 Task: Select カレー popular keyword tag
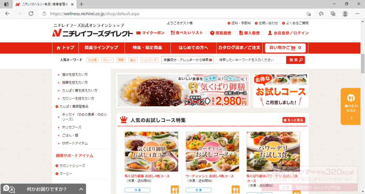[x=107, y=60]
